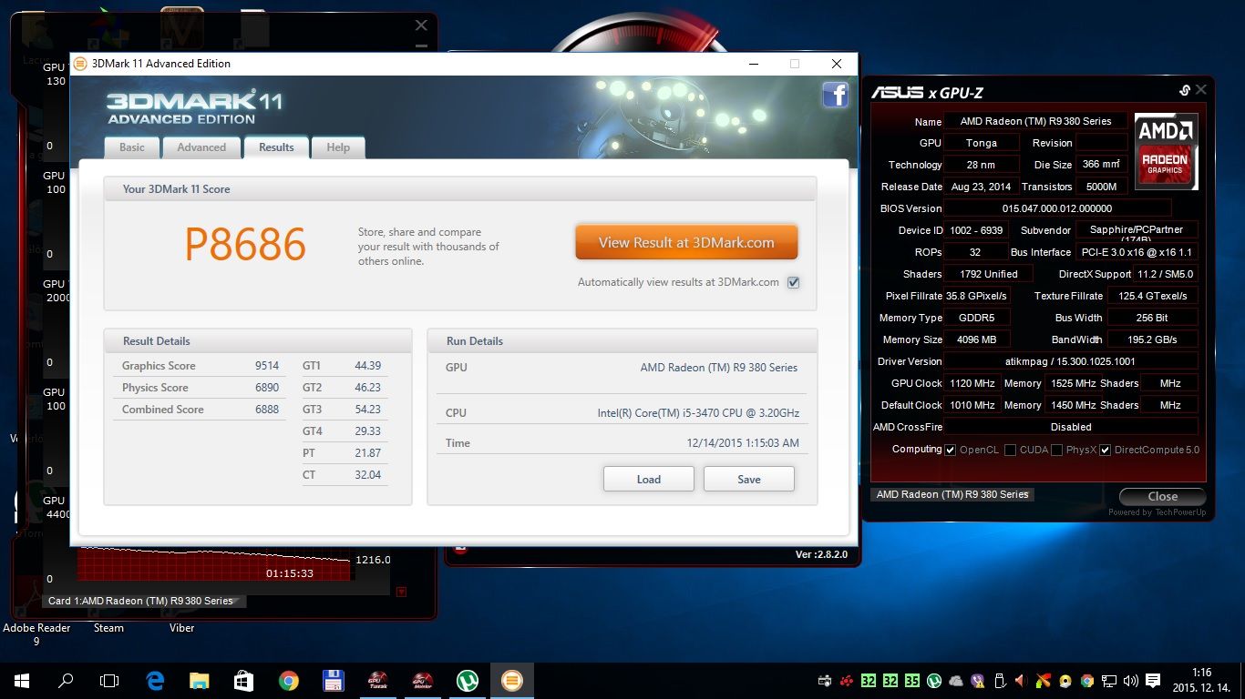Open the Action Center notifications icon
The width and height of the screenshot is (1245, 699).
1153,681
